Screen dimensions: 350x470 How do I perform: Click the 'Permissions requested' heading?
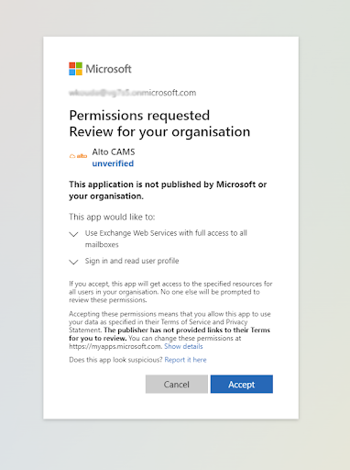(139, 116)
